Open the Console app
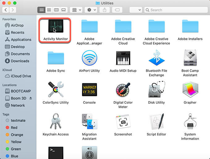The width and height of the screenshot is (210, 159). [x=90, y=90]
